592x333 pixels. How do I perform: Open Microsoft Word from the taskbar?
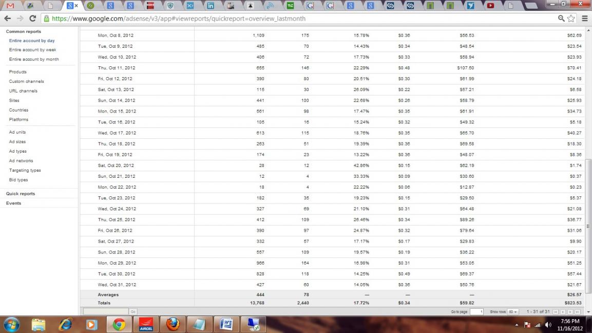click(x=226, y=325)
